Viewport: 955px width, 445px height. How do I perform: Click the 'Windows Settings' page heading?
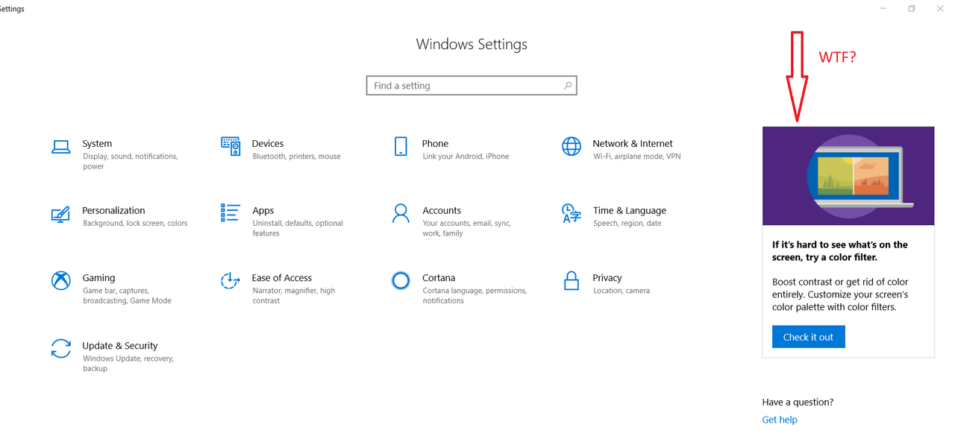(x=472, y=44)
